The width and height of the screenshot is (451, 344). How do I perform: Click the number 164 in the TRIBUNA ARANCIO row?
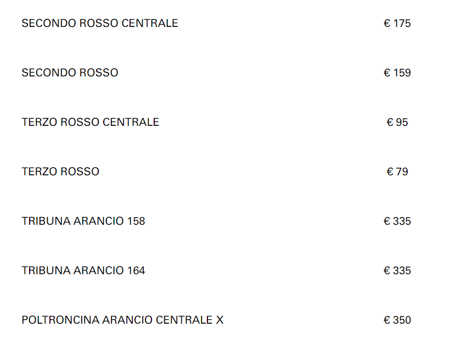136,271
